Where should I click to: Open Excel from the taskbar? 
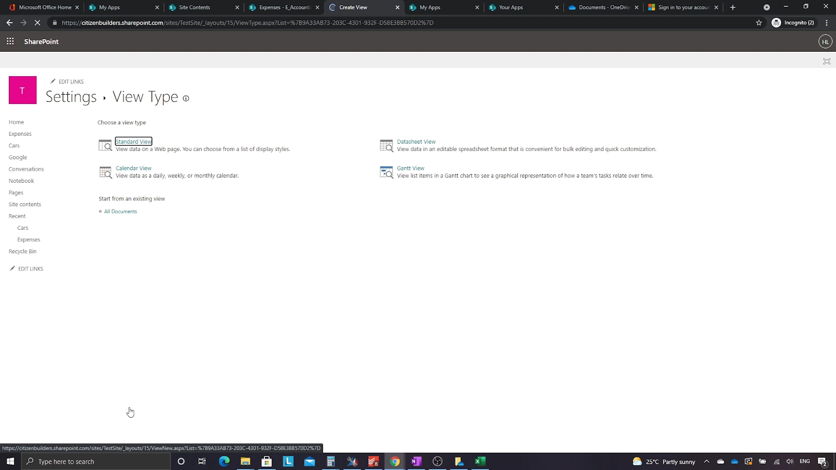[x=480, y=461]
